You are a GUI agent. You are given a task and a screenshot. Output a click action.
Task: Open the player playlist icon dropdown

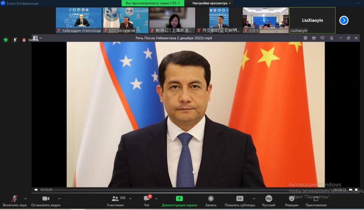[x=37, y=38]
